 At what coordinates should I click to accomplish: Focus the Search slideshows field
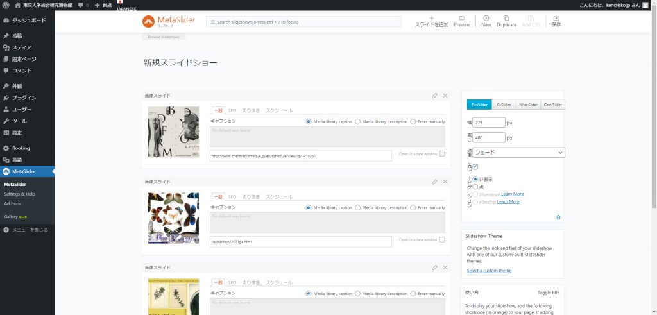click(x=303, y=22)
